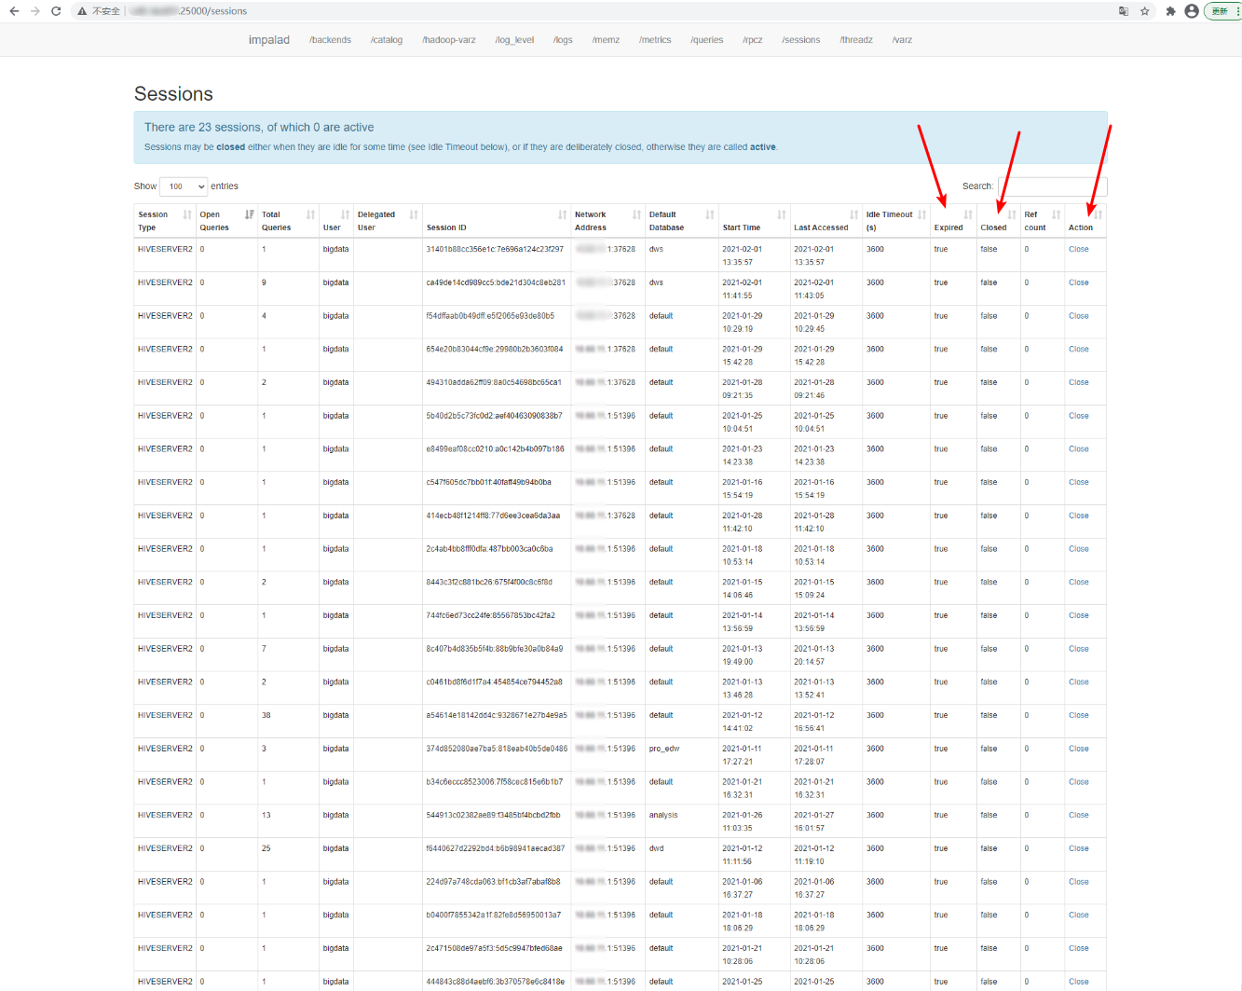This screenshot has width=1242, height=991.
Task: Click the Sessions page heading
Action: click(x=173, y=94)
